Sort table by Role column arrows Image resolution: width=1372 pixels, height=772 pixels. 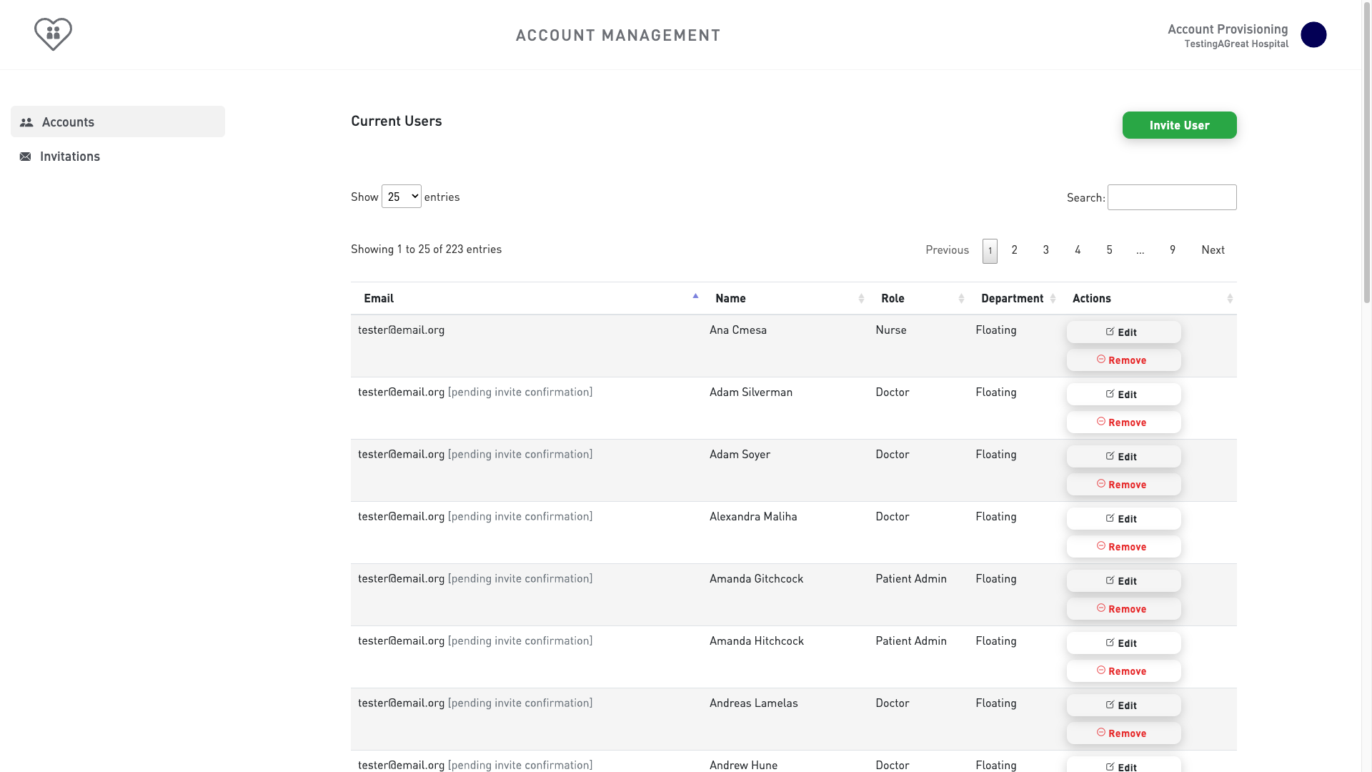961,299
